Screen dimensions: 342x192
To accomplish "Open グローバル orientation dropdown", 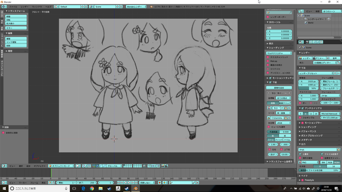I will coord(114,166).
